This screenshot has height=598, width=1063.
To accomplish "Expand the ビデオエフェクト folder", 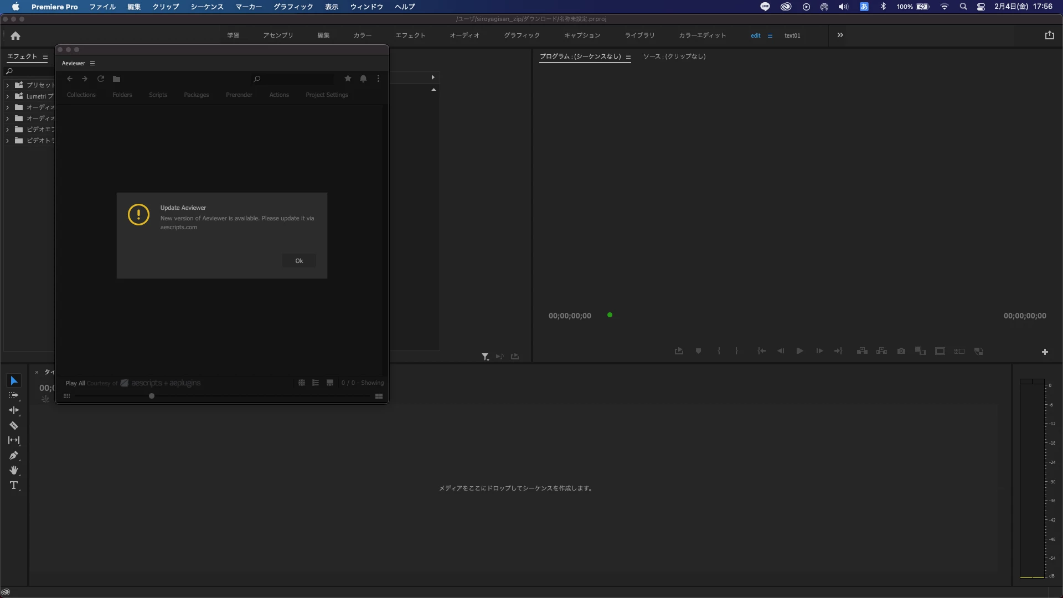I will (7, 130).
